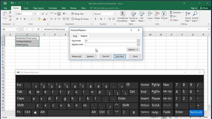The width and height of the screenshot is (212, 119).
Task: Open Find & Select menu
Action: tap(195, 17)
